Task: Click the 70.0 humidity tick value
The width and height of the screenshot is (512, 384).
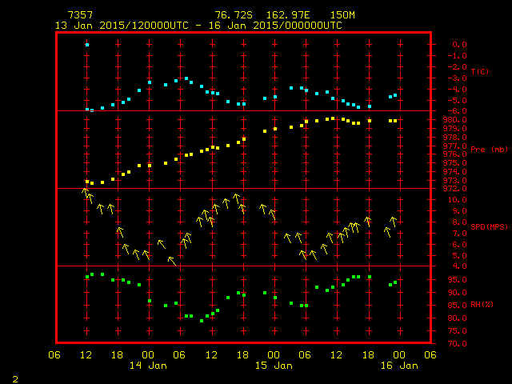Action: [457, 343]
